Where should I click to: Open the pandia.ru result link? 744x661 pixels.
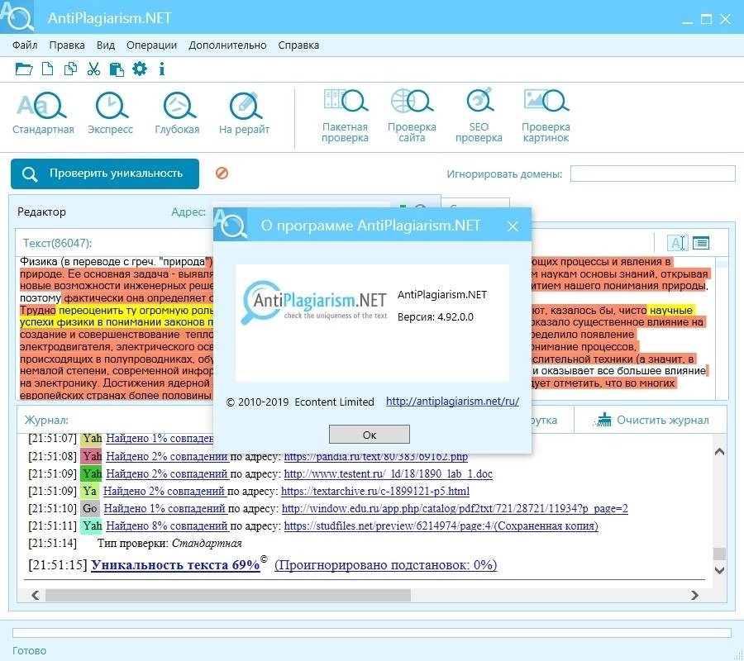click(376, 457)
